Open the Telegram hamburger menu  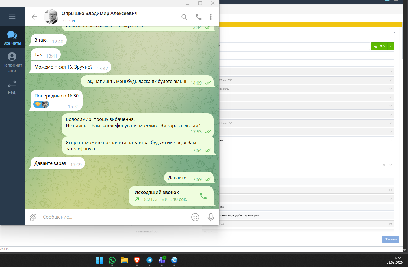point(12,17)
